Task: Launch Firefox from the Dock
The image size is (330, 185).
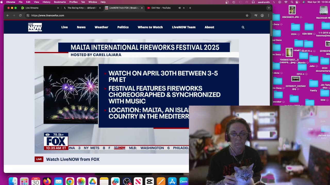Action: [x=47, y=181]
